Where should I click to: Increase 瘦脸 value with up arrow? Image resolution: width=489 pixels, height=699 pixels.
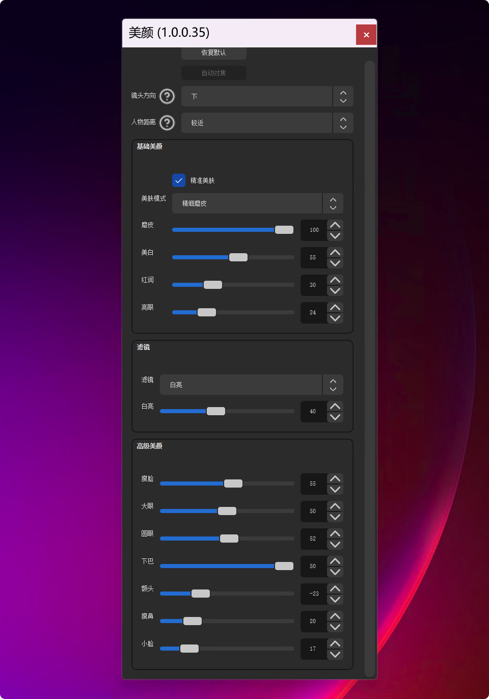coord(335,478)
